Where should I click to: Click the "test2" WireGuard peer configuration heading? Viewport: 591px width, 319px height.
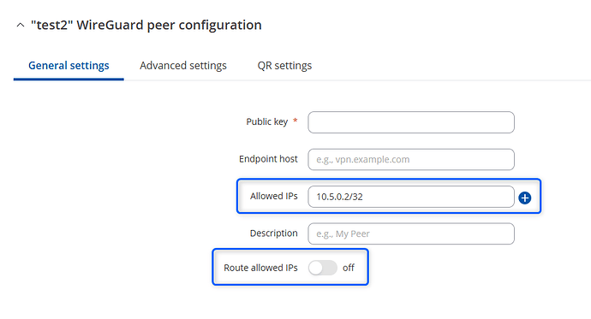pos(146,25)
